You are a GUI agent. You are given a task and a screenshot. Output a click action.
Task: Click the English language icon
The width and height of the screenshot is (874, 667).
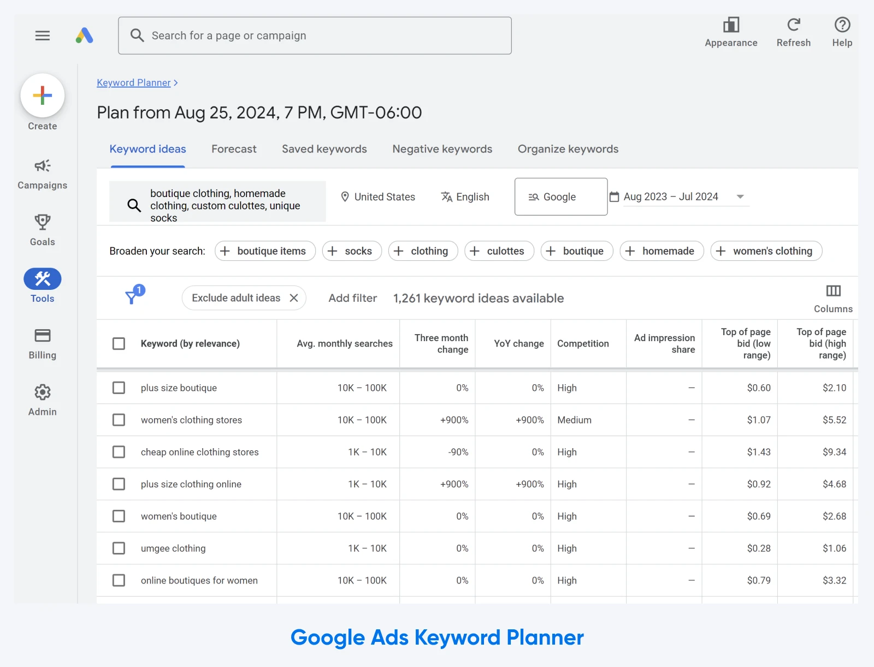[x=446, y=196]
